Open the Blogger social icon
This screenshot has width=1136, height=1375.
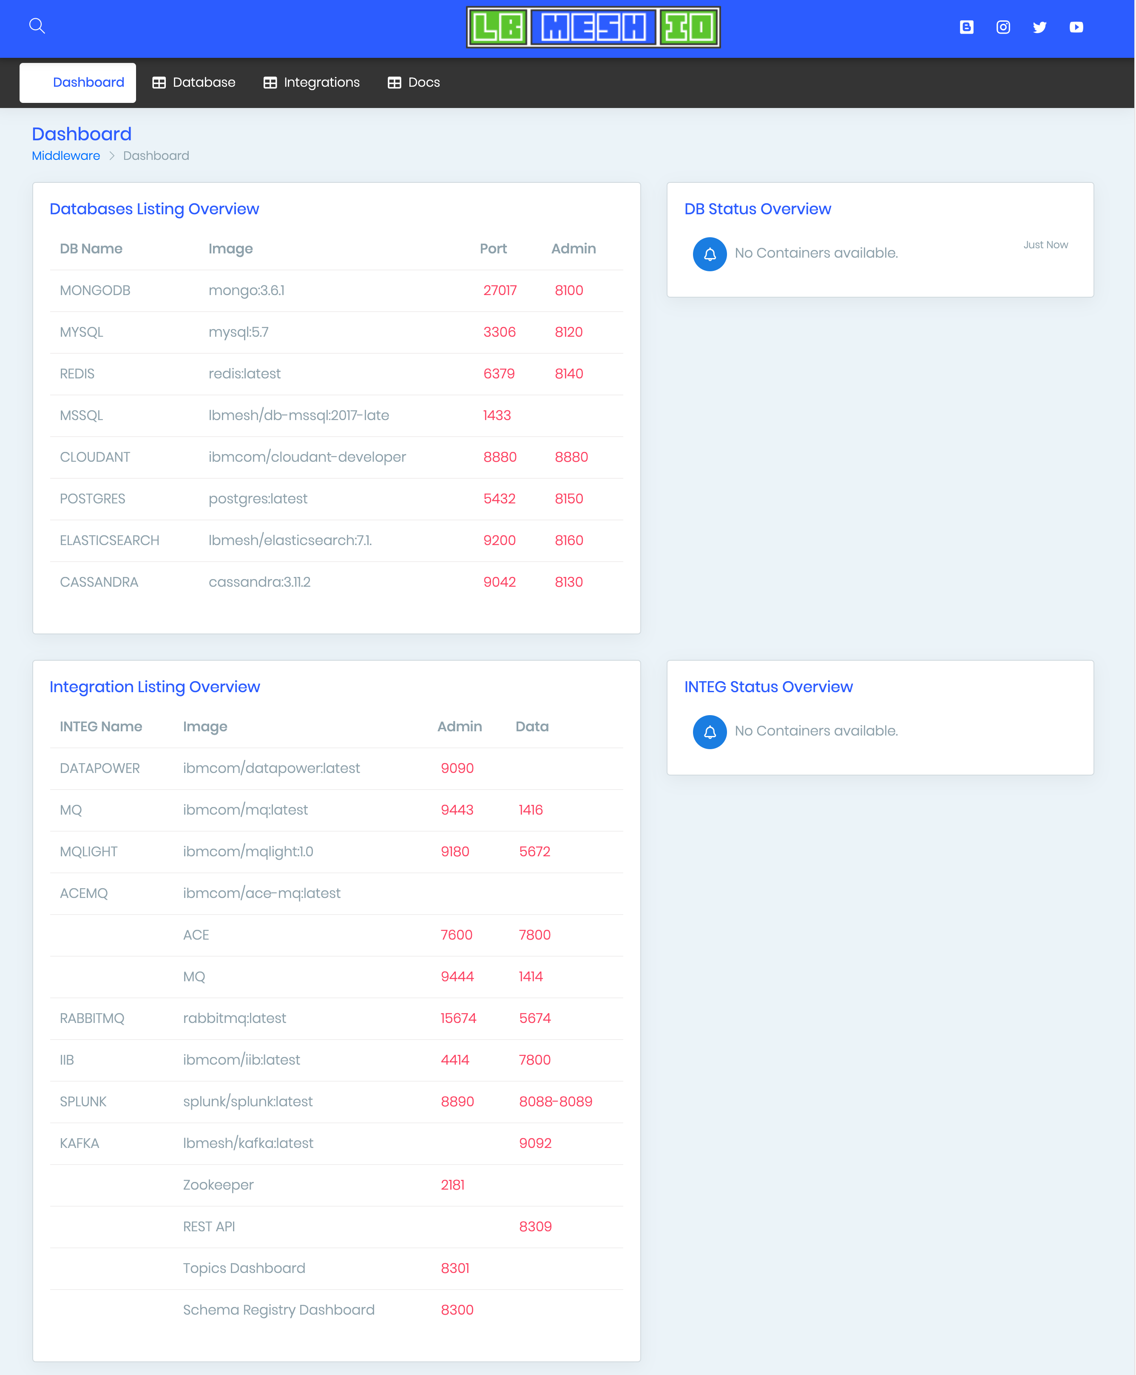[x=966, y=27]
